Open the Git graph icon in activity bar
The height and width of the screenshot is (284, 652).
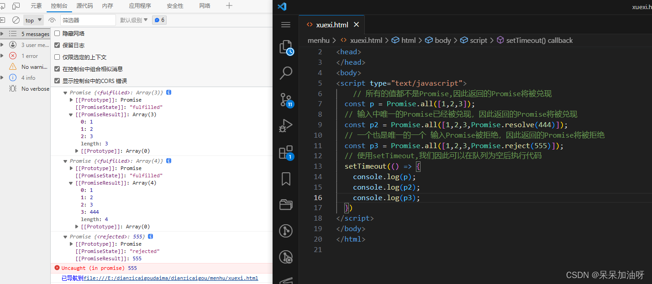[x=286, y=231]
